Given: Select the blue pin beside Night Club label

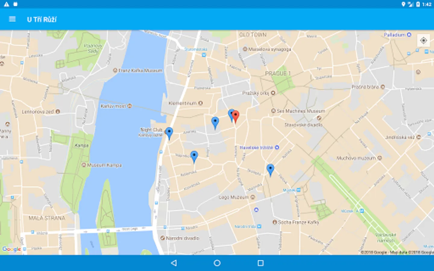Looking at the screenshot, I should click(x=169, y=134).
